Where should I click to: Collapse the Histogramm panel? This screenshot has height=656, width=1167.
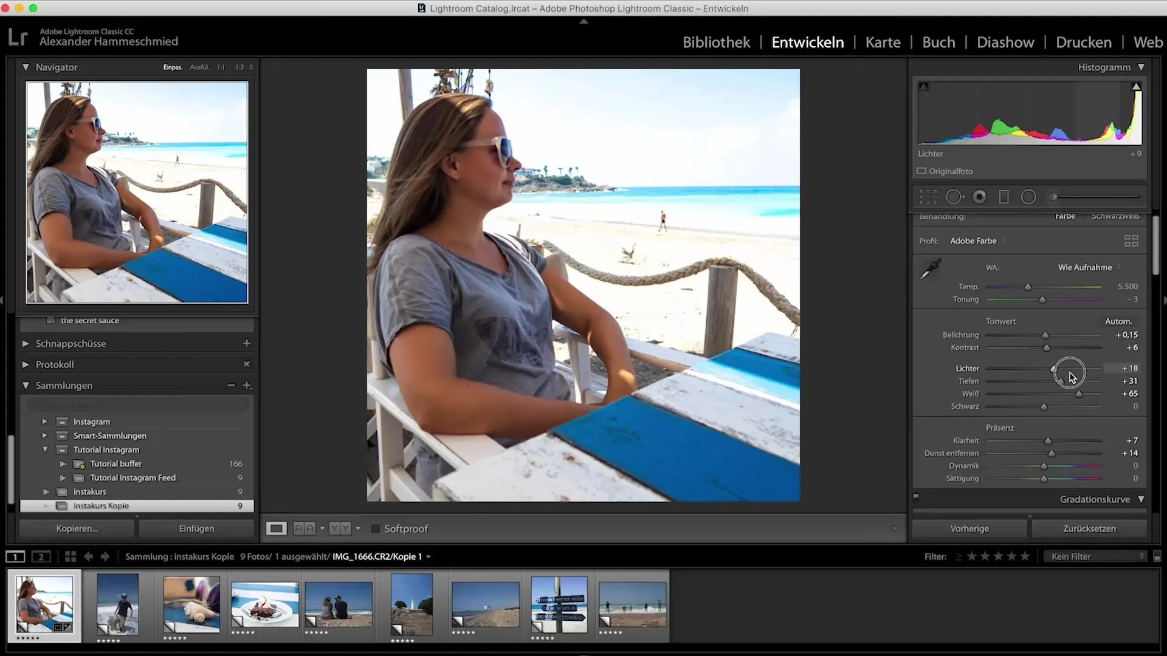1141,67
